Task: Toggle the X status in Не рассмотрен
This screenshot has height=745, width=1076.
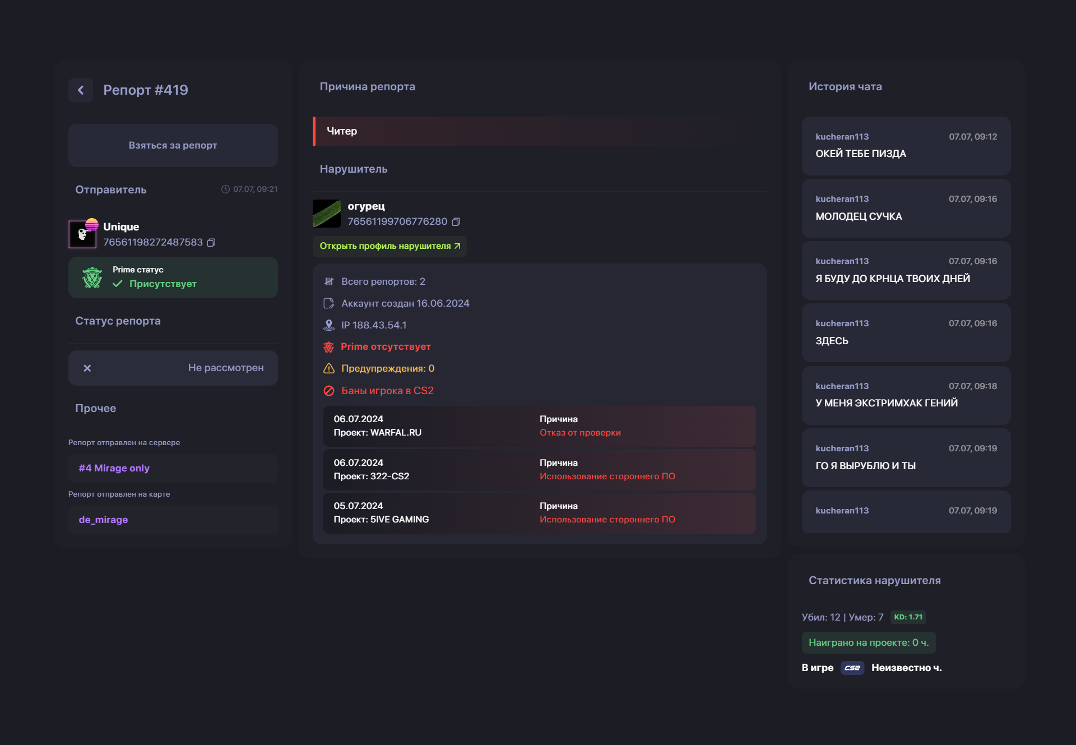Action: pos(87,368)
